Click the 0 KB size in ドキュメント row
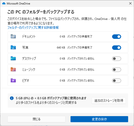This screenshot has height=126, width=134. point(62,36)
